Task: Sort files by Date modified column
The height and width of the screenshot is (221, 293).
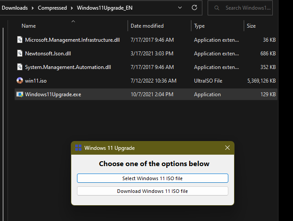Action: pyautogui.click(x=147, y=26)
